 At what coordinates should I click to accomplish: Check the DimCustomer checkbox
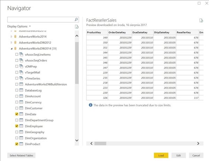pyautogui.click(x=17, y=108)
